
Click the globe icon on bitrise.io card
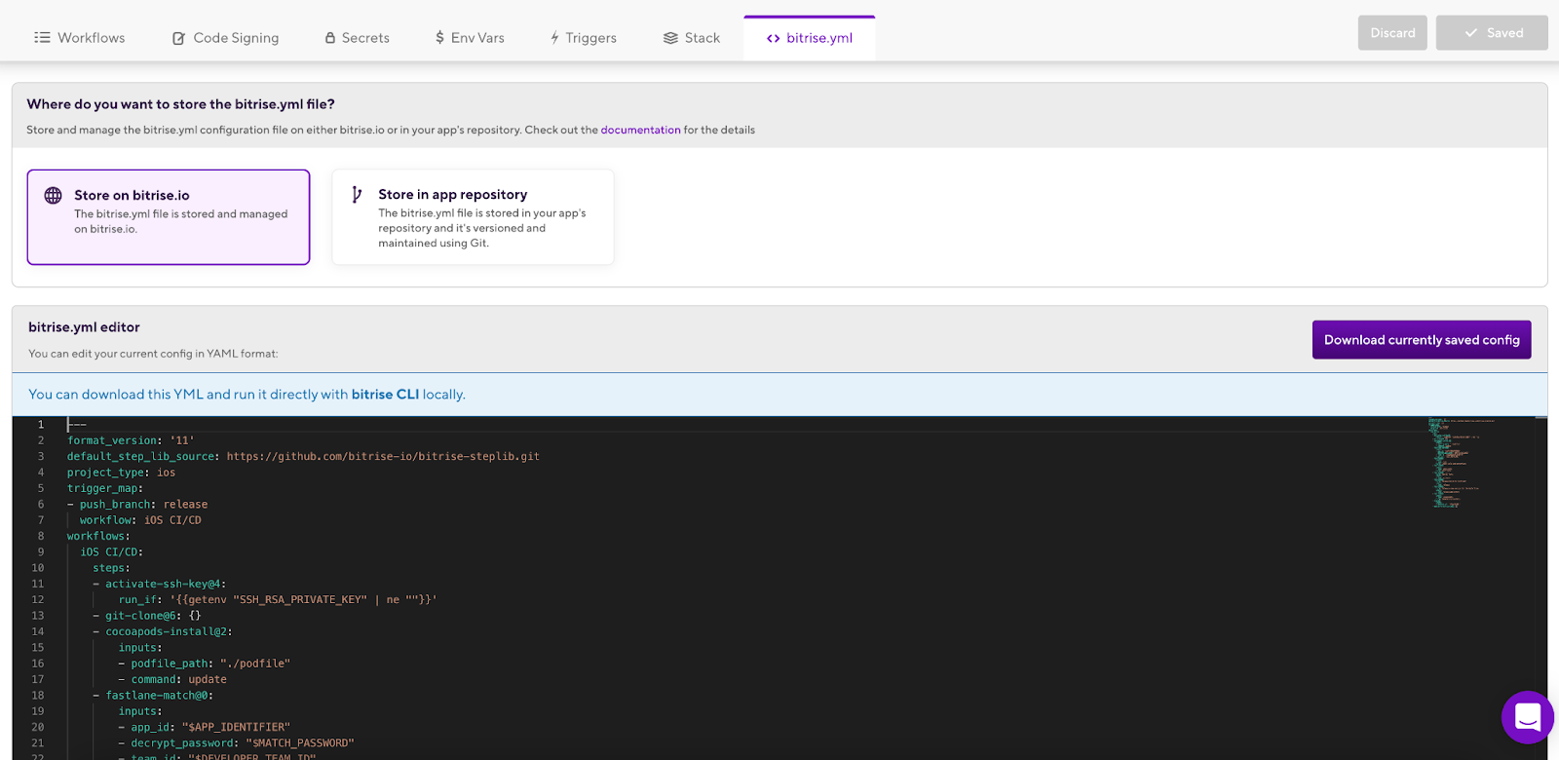tap(54, 196)
